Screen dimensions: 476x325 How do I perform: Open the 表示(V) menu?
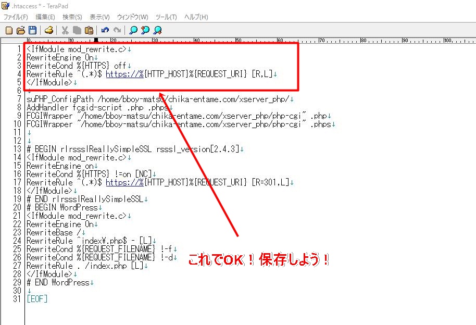coord(99,17)
